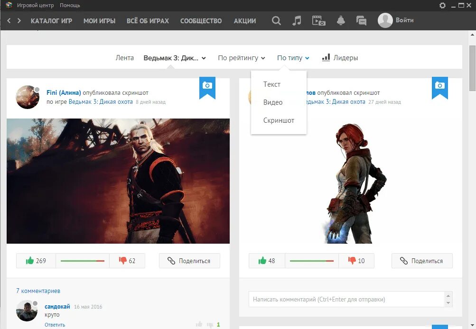Open the КАТАЛОГ ИГР section
476x329 pixels.
[51, 21]
